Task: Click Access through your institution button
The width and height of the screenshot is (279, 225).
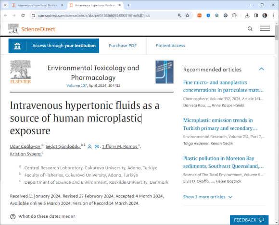Action: pyautogui.click(x=54, y=46)
